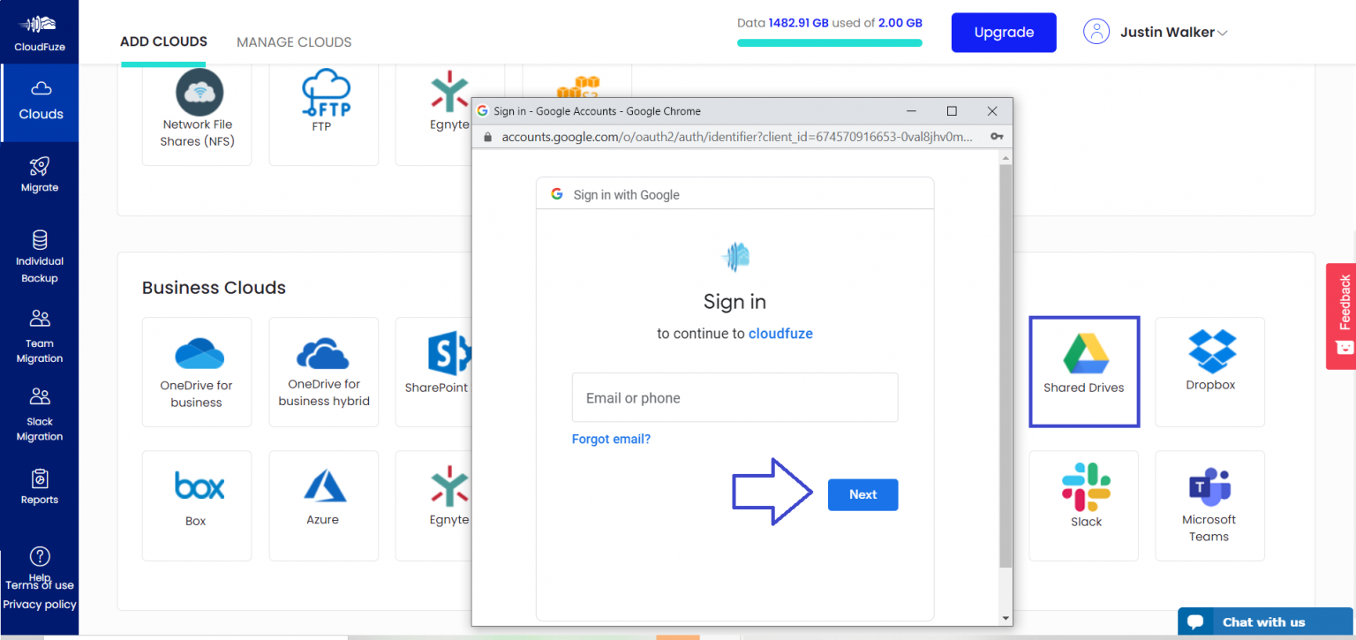Open the Slack business cloud

tap(1083, 505)
